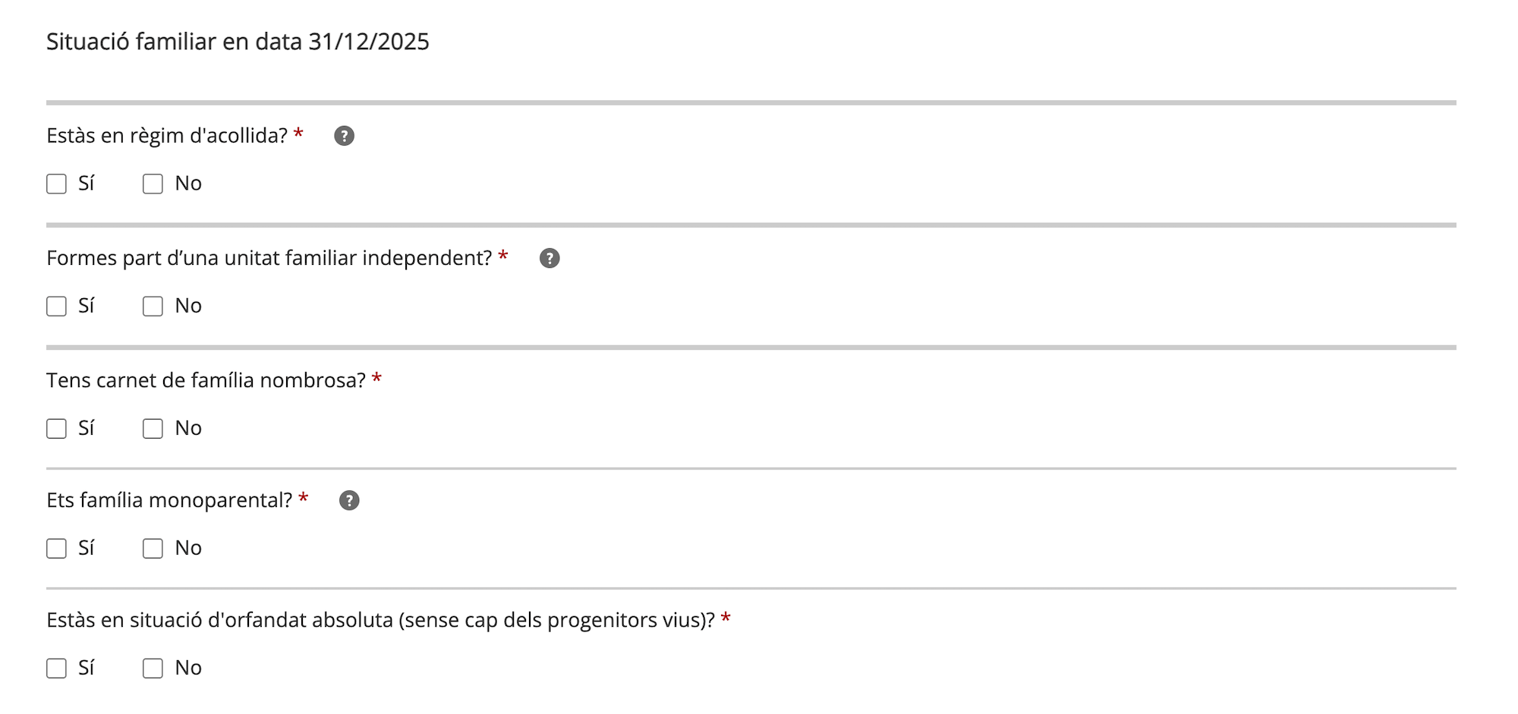Image resolution: width=1518 pixels, height=714 pixels.
Task: Check Sí for règim d'acollida
Action: [x=57, y=184]
